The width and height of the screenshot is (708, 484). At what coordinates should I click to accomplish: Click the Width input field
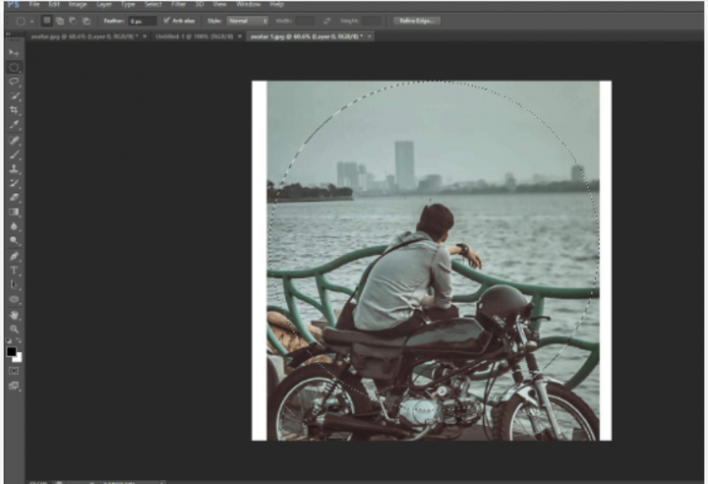coord(305,21)
